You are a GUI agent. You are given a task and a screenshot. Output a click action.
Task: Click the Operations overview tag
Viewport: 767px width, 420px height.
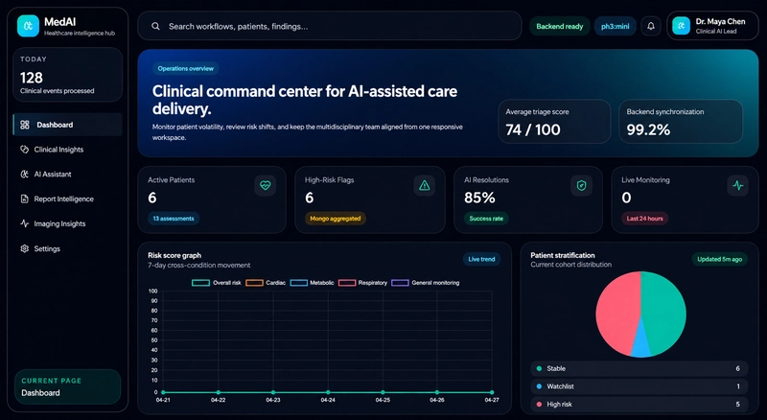(185, 68)
